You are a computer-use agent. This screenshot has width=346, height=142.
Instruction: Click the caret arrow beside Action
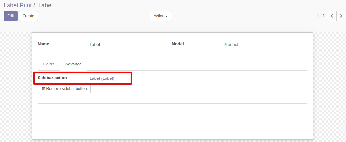(x=167, y=16)
